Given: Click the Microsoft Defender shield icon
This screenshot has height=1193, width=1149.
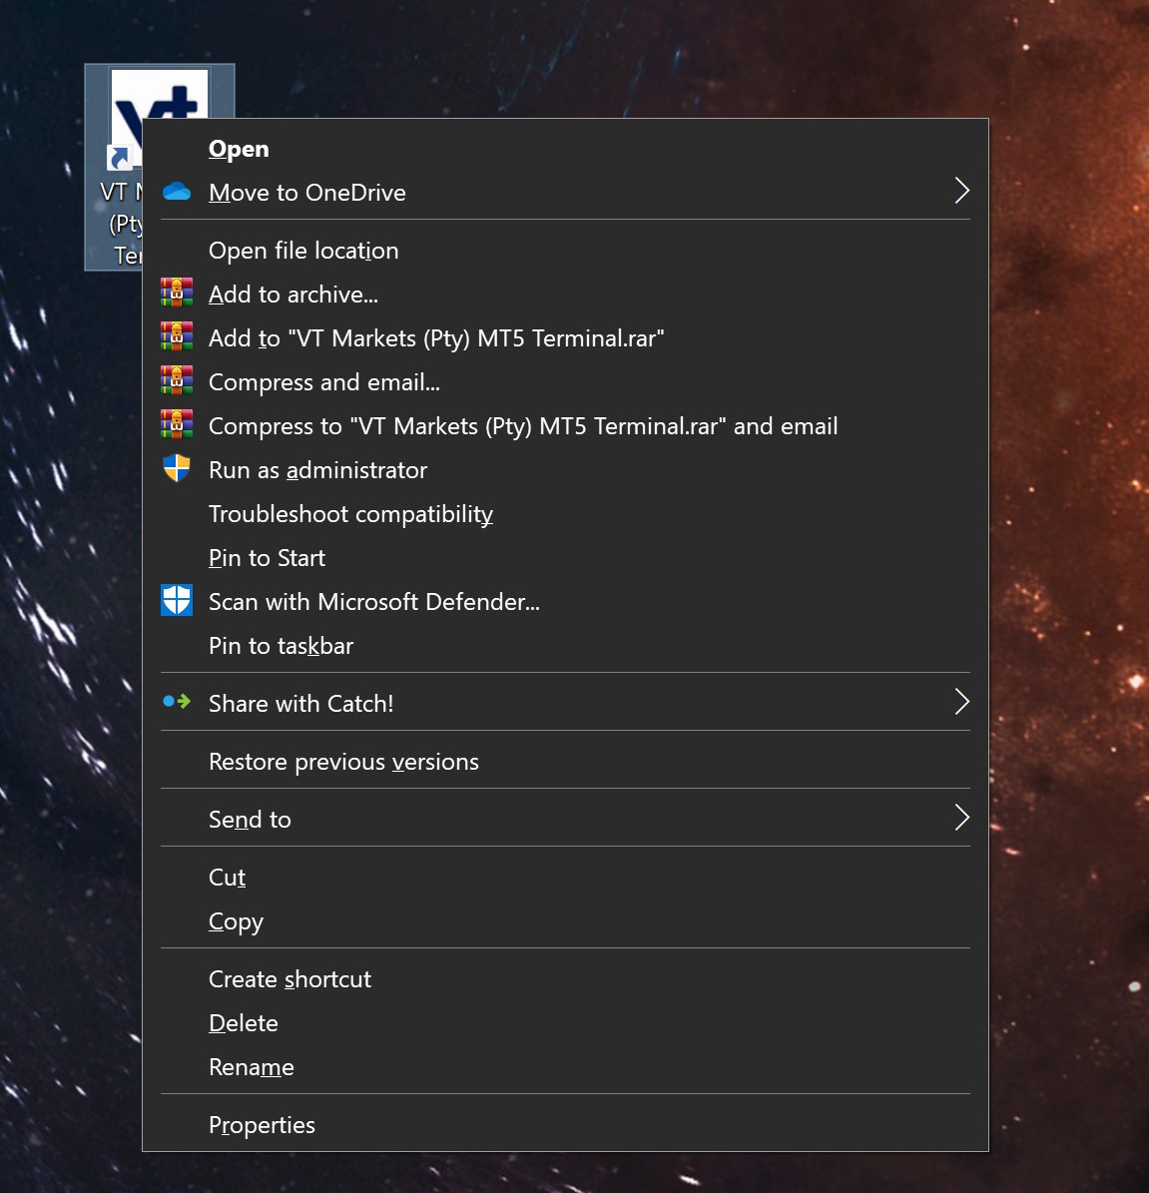Looking at the screenshot, I should 177,601.
